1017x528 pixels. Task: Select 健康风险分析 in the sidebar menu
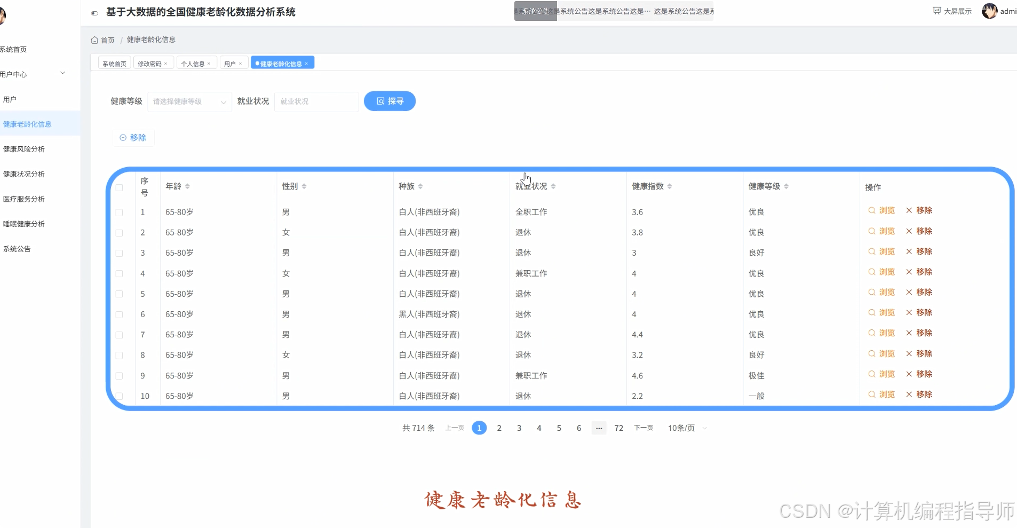(24, 149)
